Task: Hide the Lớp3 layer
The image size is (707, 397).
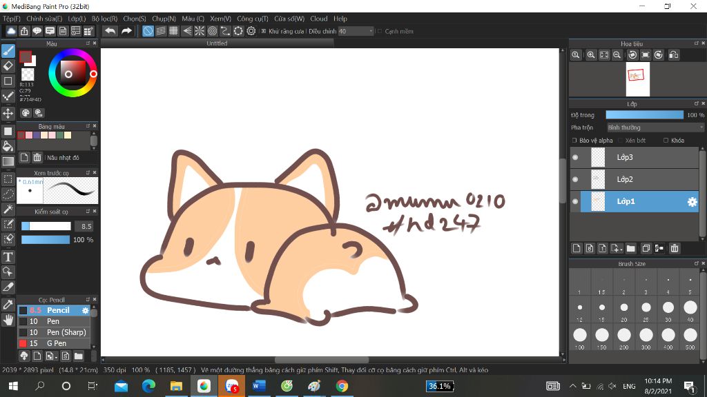Action: [575, 157]
